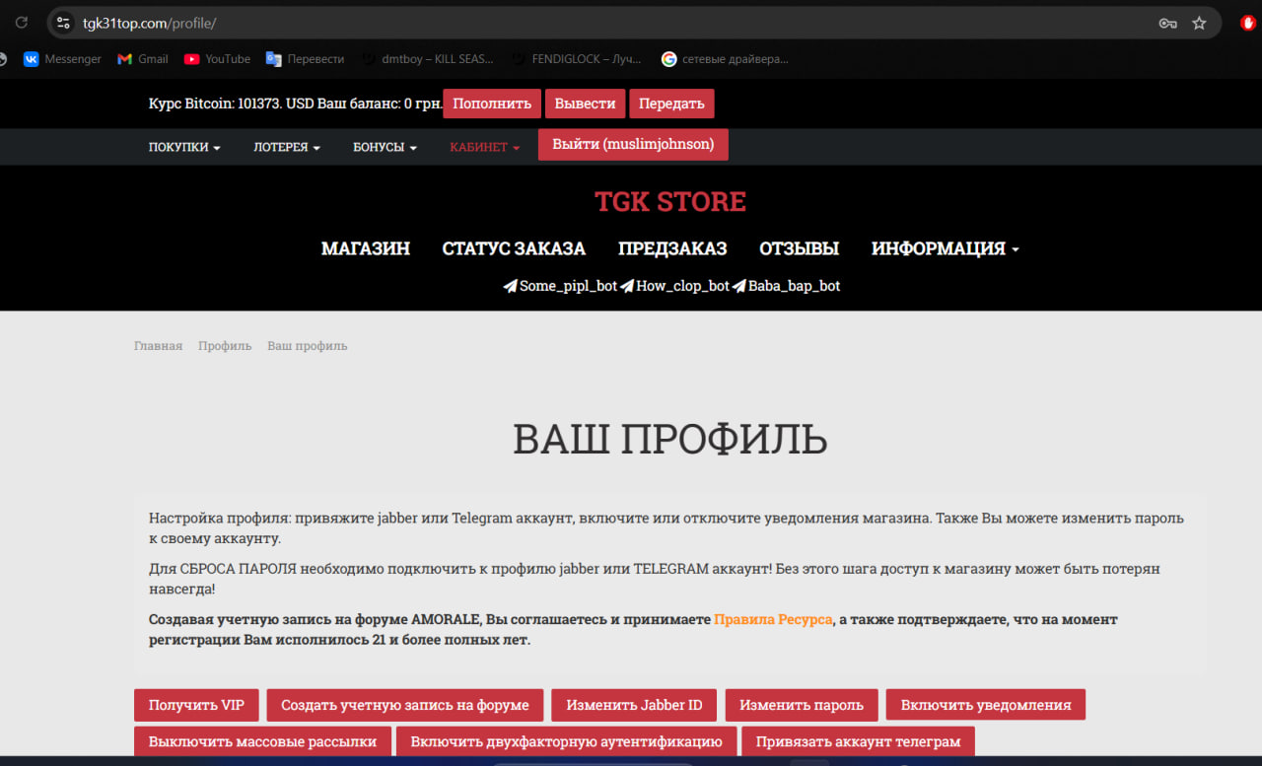
Task: Expand the ПОКУПКИ dropdown menu
Action: click(x=184, y=147)
